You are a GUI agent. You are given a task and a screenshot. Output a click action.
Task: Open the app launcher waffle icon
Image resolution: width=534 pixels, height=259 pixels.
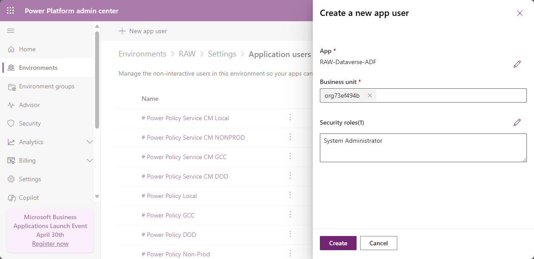pyautogui.click(x=11, y=11)
